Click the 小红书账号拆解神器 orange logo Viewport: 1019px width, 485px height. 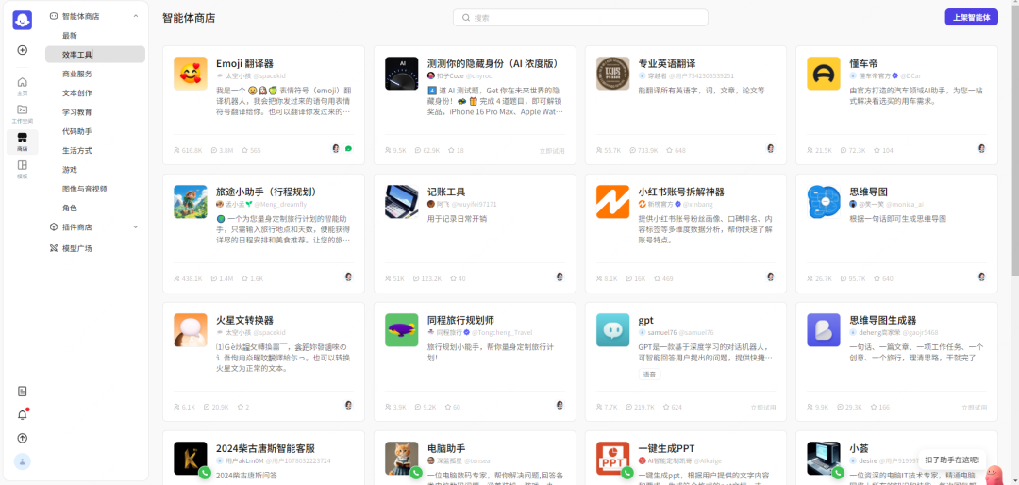click(613, 202)
